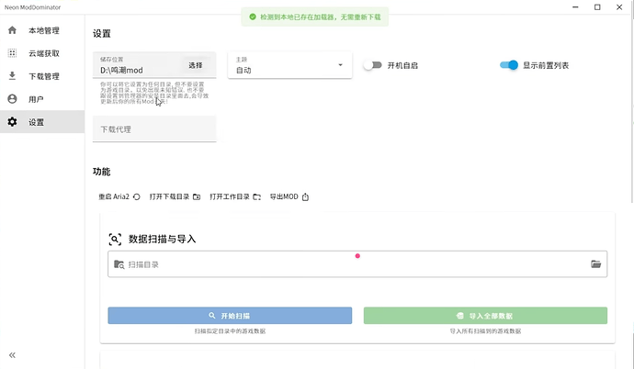Click export icon beside 导出MOD

[305, 196]
